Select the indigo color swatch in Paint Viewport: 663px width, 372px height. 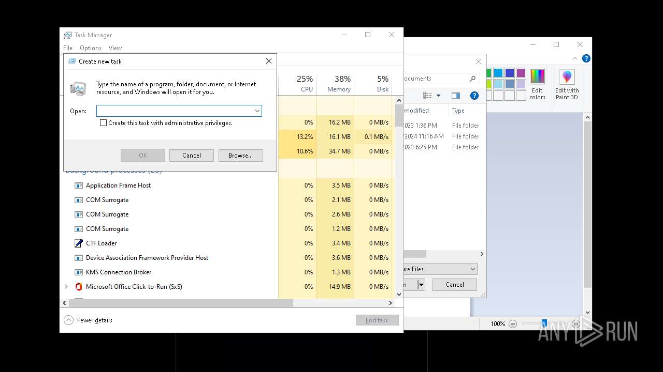510,73
